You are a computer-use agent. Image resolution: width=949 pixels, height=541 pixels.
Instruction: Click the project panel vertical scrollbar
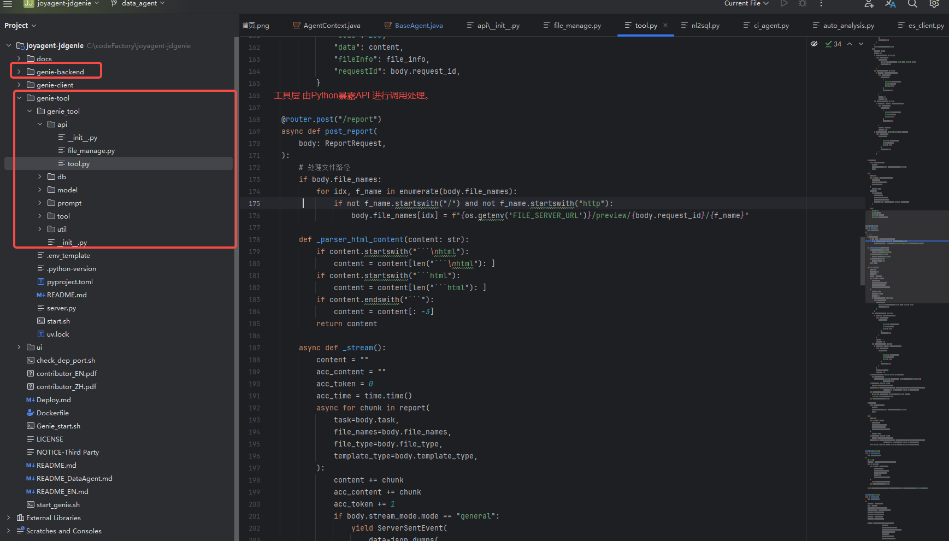point(237,289)
